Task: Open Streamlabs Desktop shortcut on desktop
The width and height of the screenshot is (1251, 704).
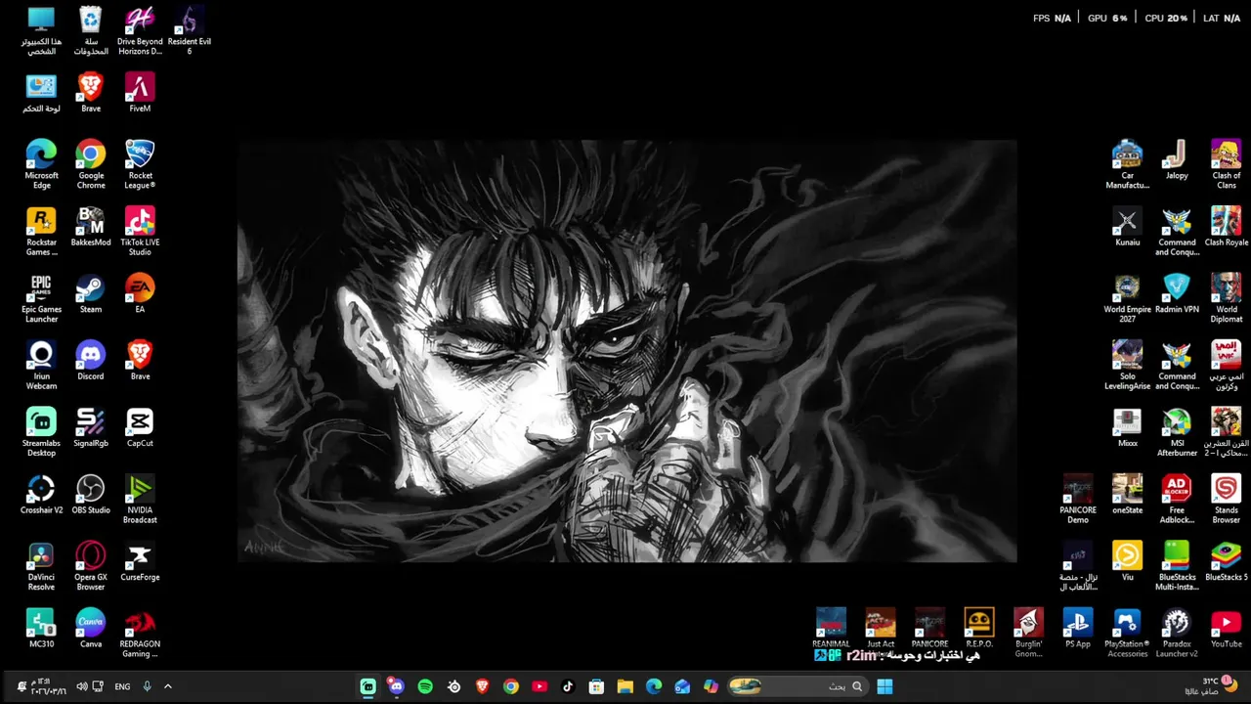Action: 41,432
